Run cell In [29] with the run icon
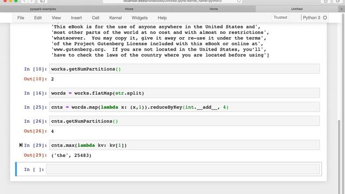Viewport: 345px width, 194px height. tap(21, 145)
